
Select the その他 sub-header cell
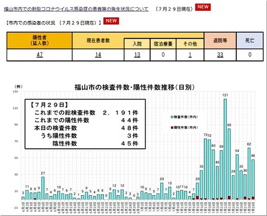click(190, 44)
